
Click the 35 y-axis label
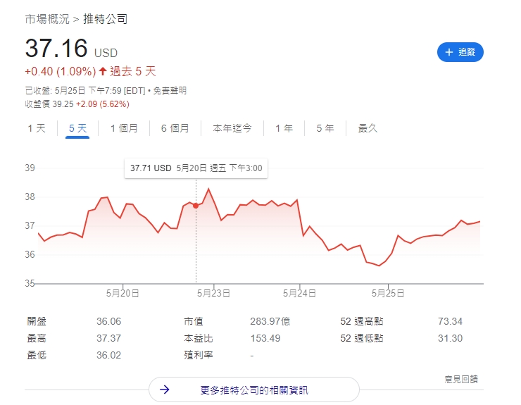[30, 283]
